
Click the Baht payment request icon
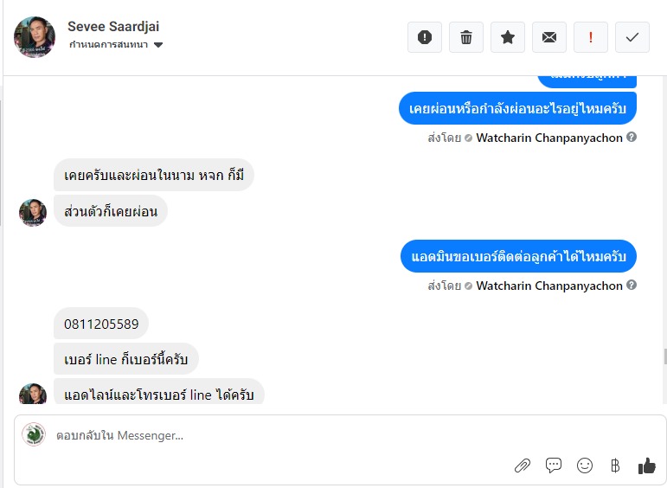point(615,466)
